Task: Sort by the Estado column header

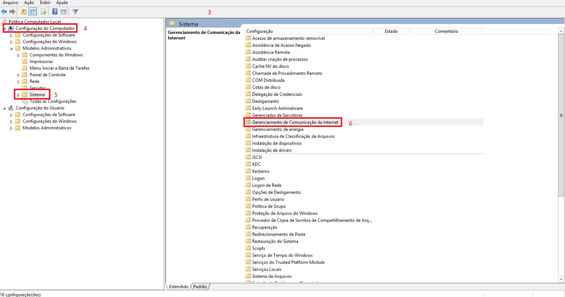Action: click(391, 31)
